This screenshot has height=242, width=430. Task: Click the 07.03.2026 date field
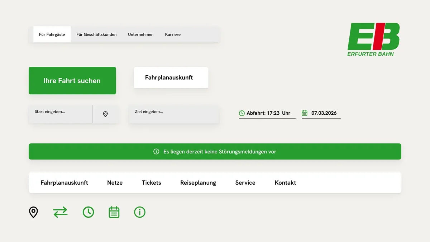(x=321, y=113)
